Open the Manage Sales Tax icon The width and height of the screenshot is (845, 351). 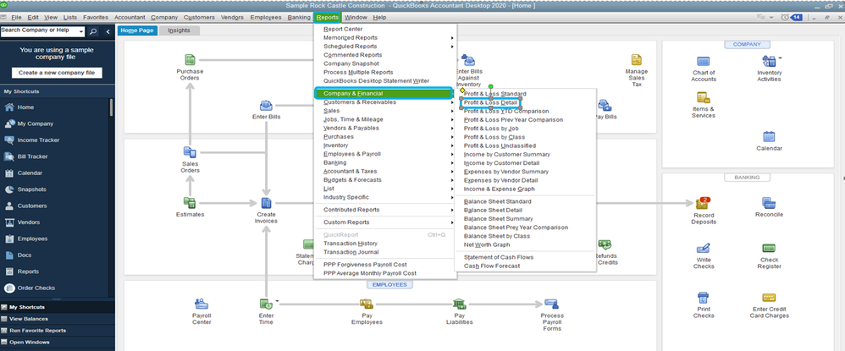pos(637,60)
